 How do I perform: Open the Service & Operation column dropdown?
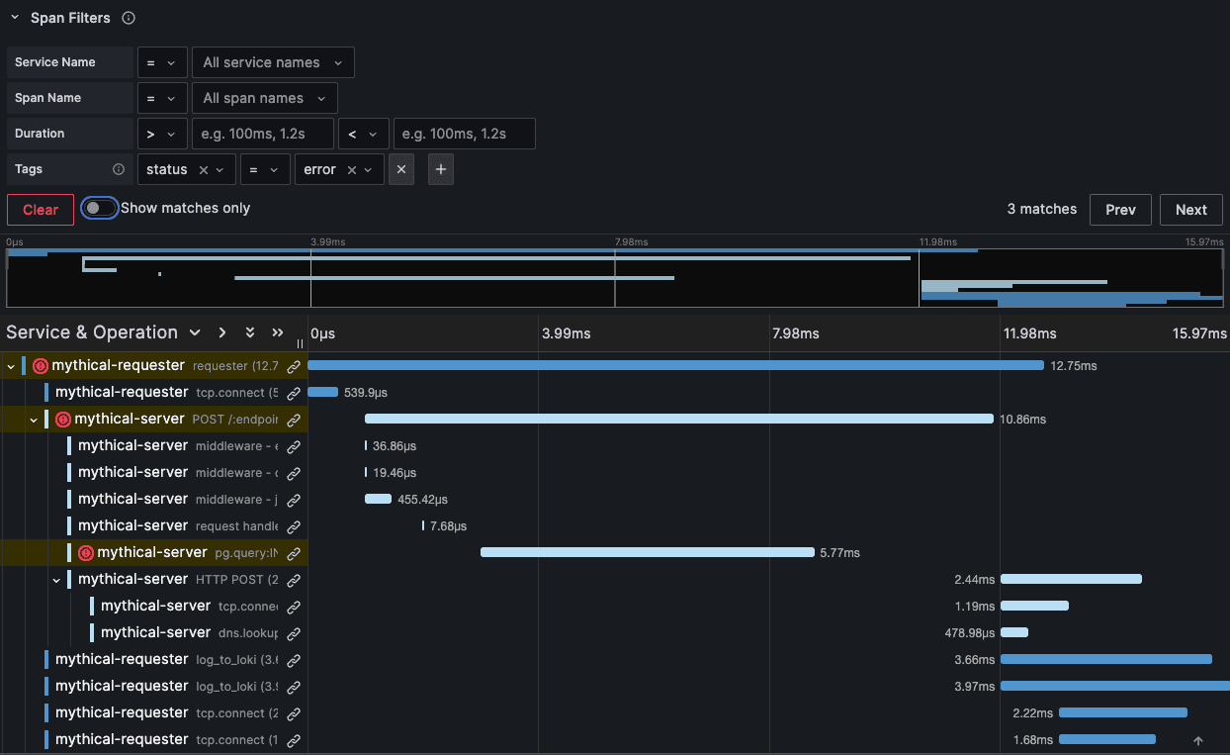[x=194, y=332]
